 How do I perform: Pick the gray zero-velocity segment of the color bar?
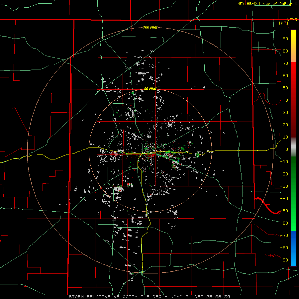[x=293, y=147]
